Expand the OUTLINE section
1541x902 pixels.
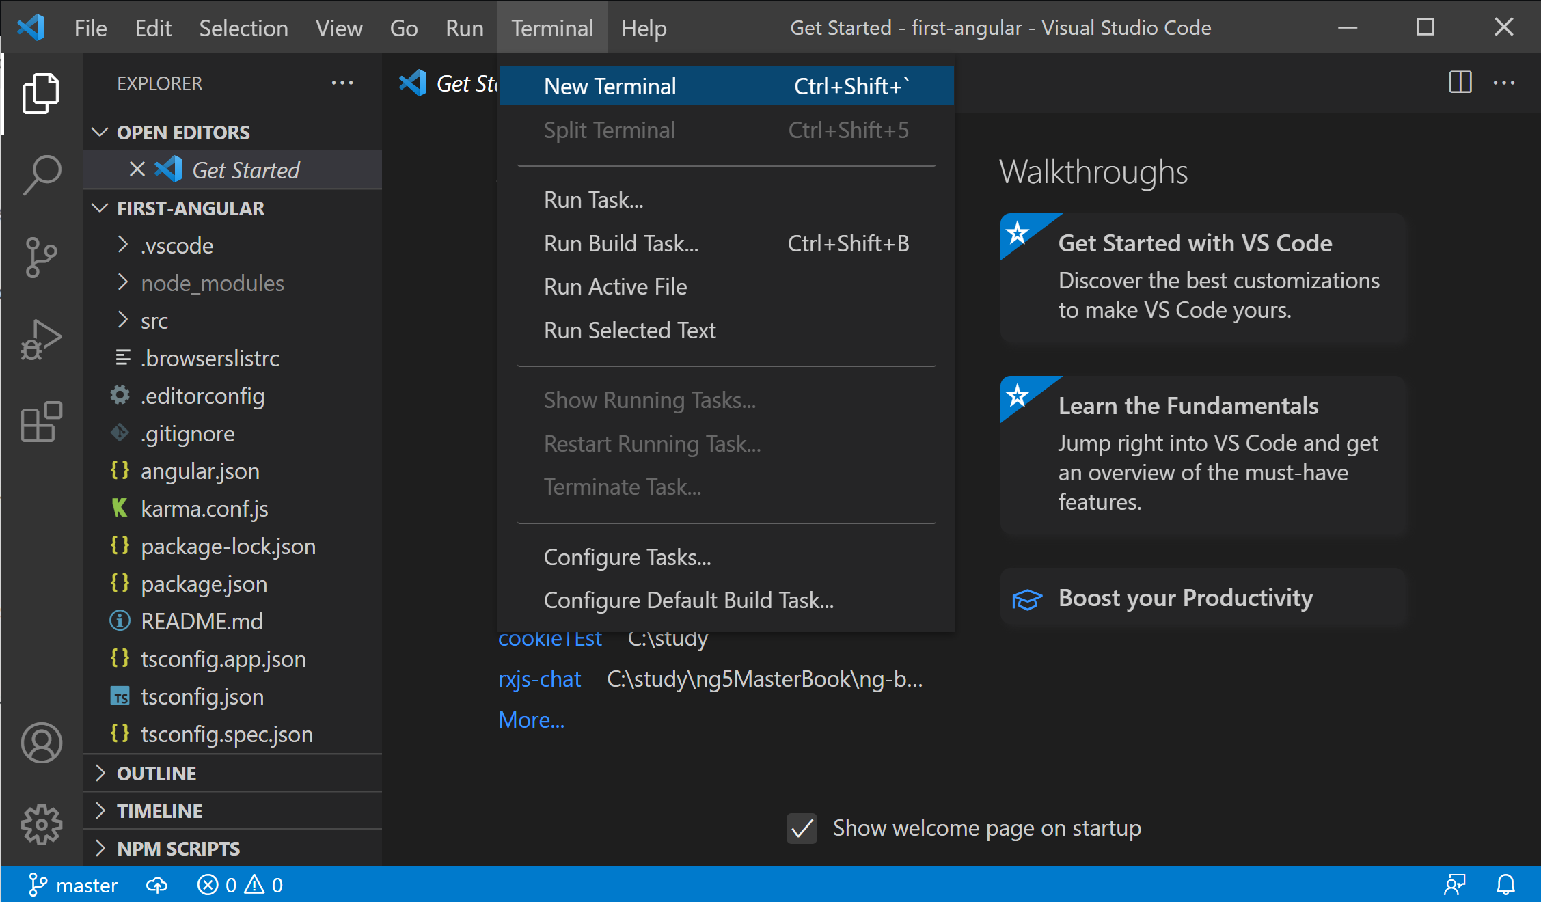tap(156, 773)
